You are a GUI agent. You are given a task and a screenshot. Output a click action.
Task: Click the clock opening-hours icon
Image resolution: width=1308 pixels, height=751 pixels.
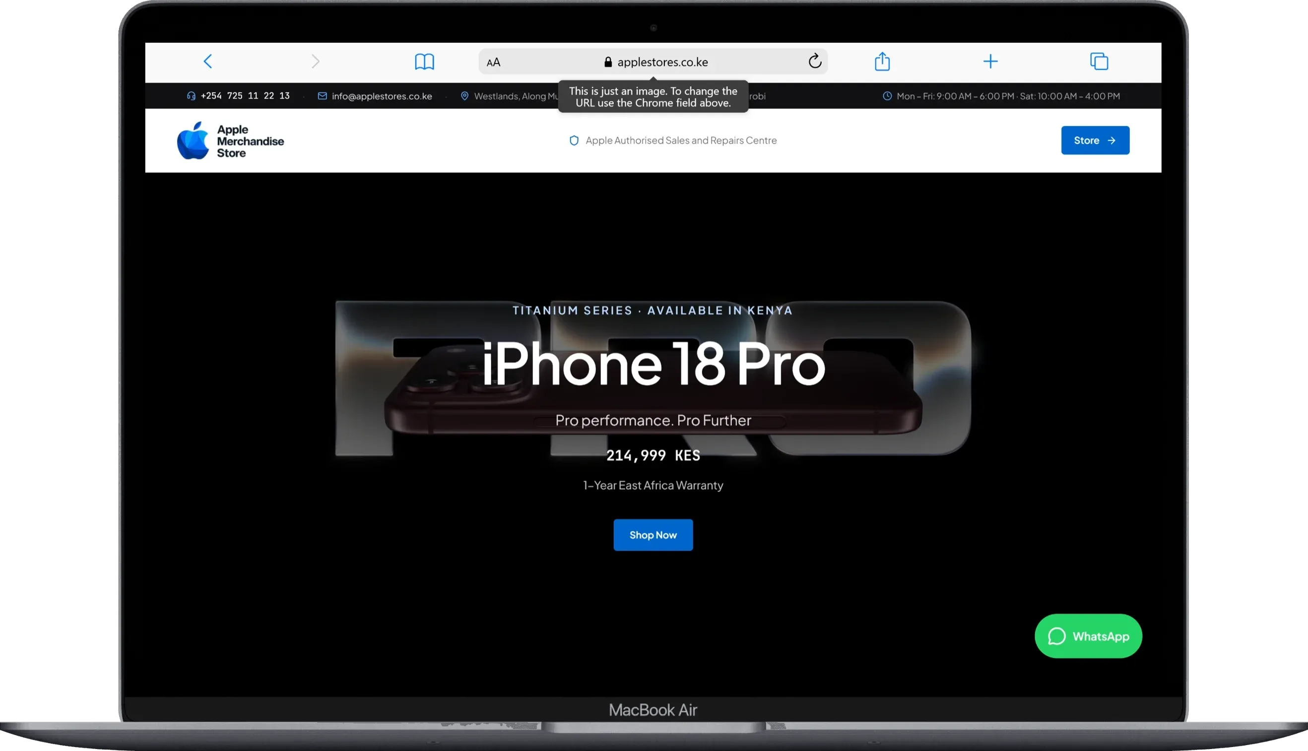coord(887,96)
